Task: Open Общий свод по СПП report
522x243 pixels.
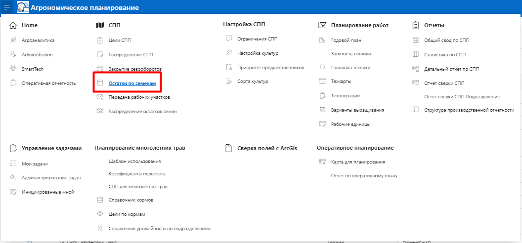Action: coord(446,40)
